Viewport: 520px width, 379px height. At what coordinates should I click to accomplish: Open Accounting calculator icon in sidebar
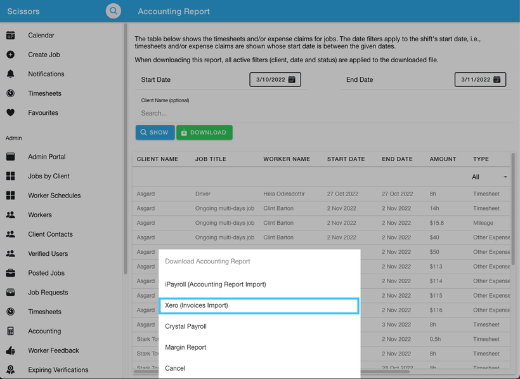11,331
